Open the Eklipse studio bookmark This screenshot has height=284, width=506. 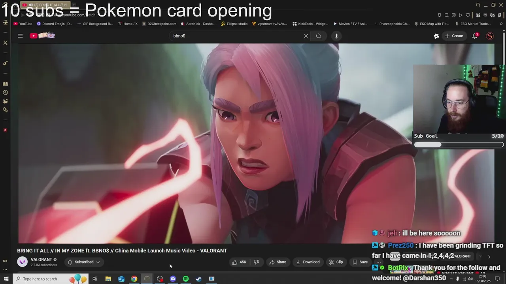pyautogui.click(x=234, y=24)
